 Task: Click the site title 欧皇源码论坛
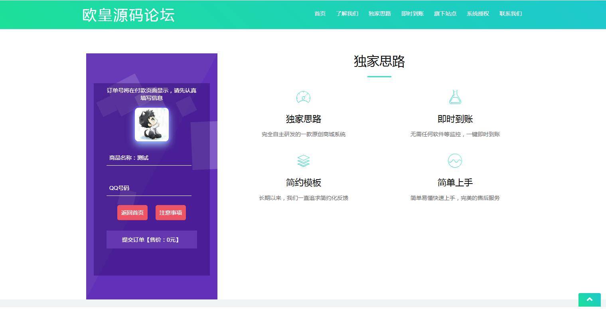click(x=128, y=15)
